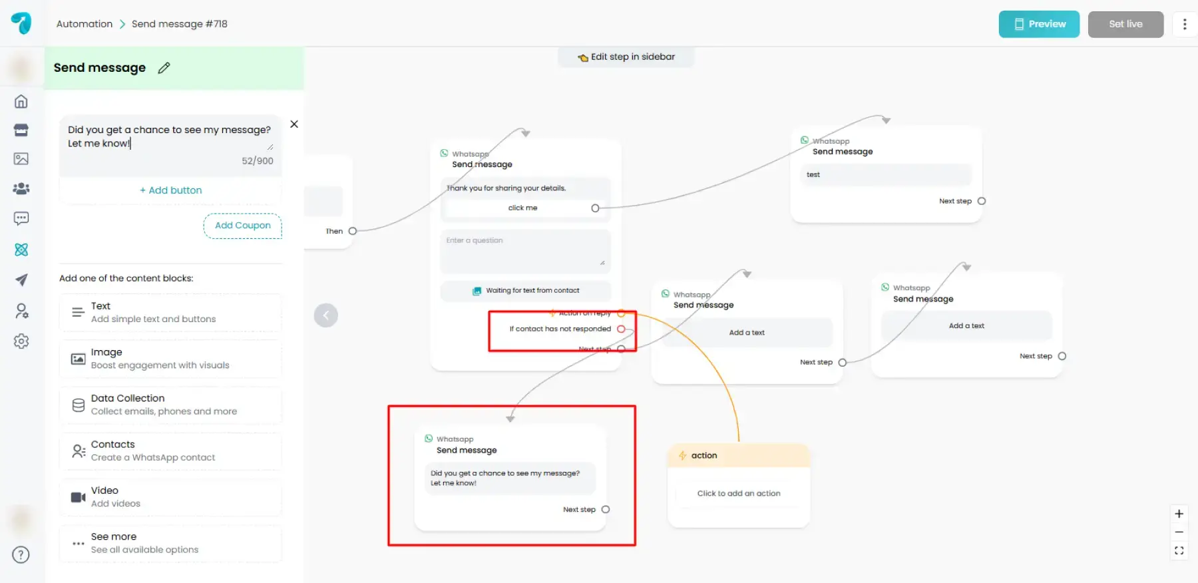
Task: Click the 'Then' output connector circle
Action: pos(353,231)
